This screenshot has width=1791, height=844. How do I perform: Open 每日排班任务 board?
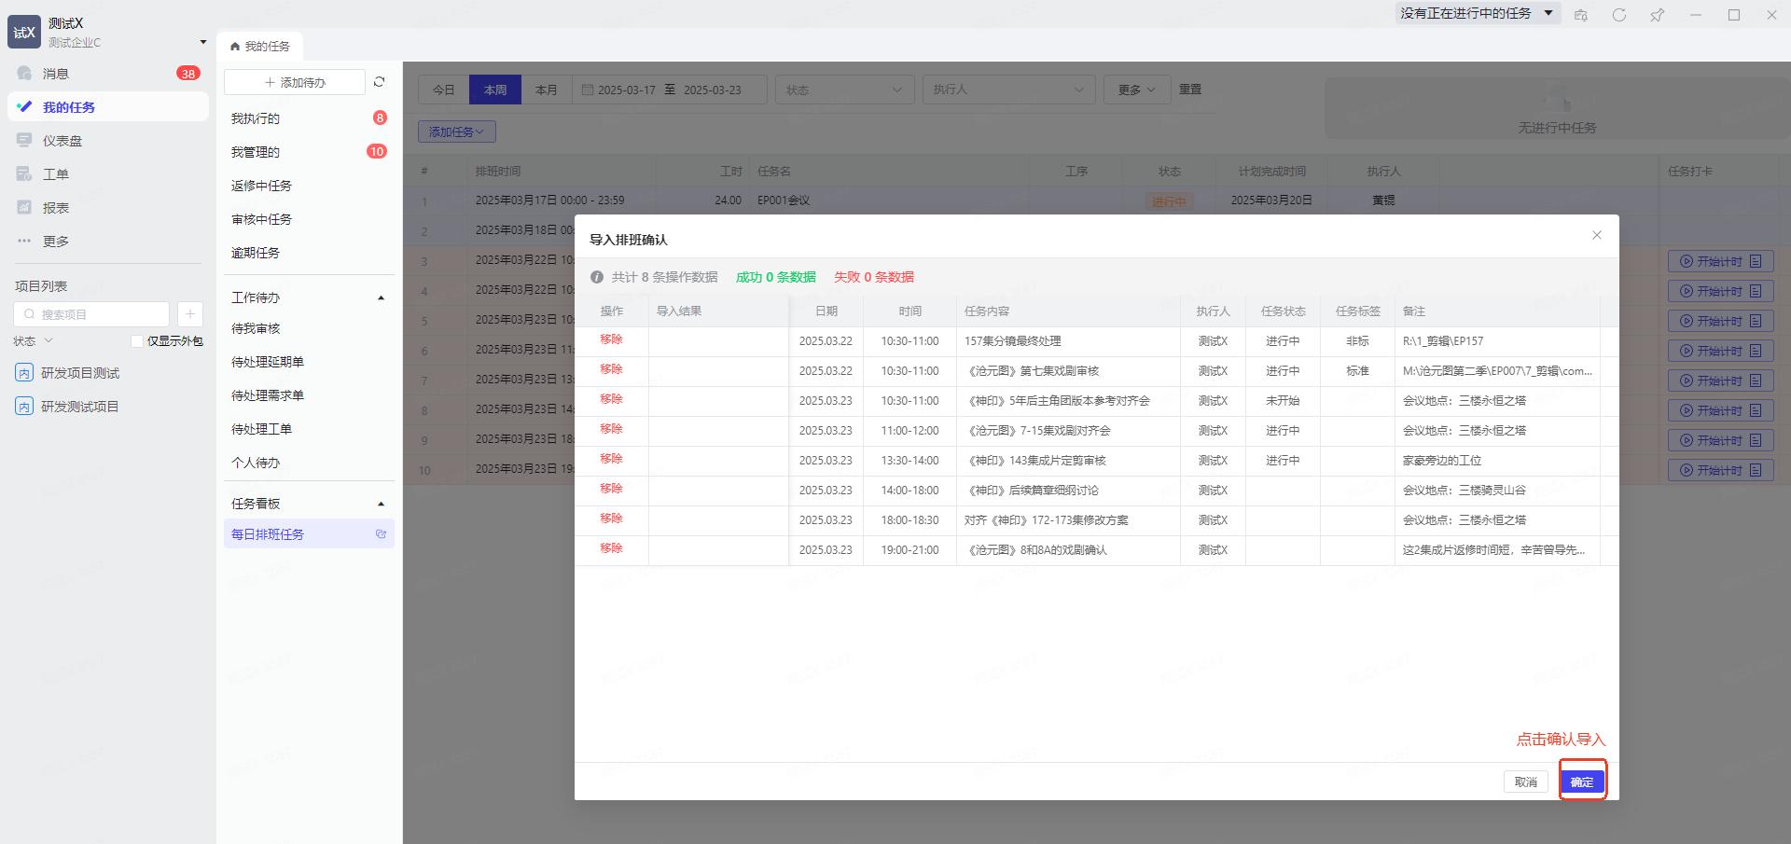pos(309,534)
